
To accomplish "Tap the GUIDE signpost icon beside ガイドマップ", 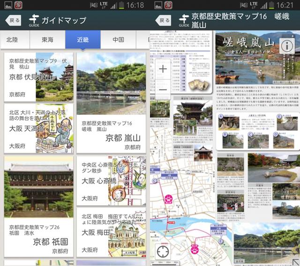I will point(34,21).
